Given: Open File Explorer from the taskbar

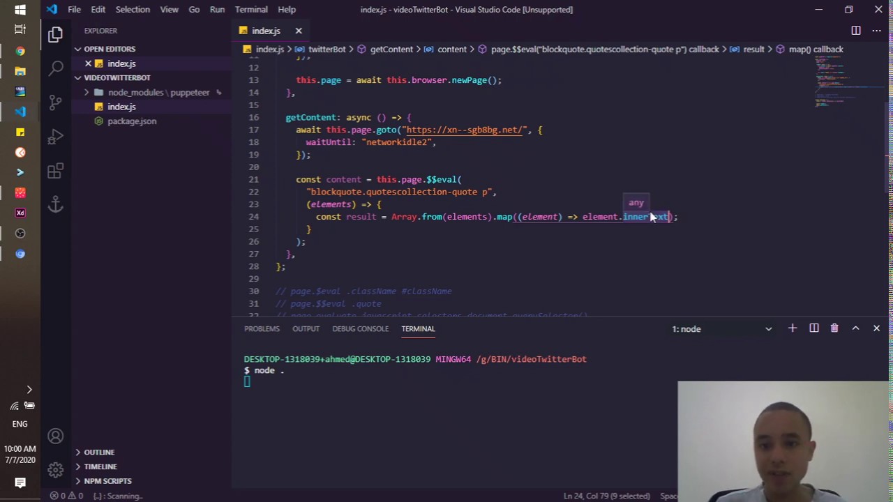Looking at the screenshot, I should pyautogui.click(x=20, y=71).
